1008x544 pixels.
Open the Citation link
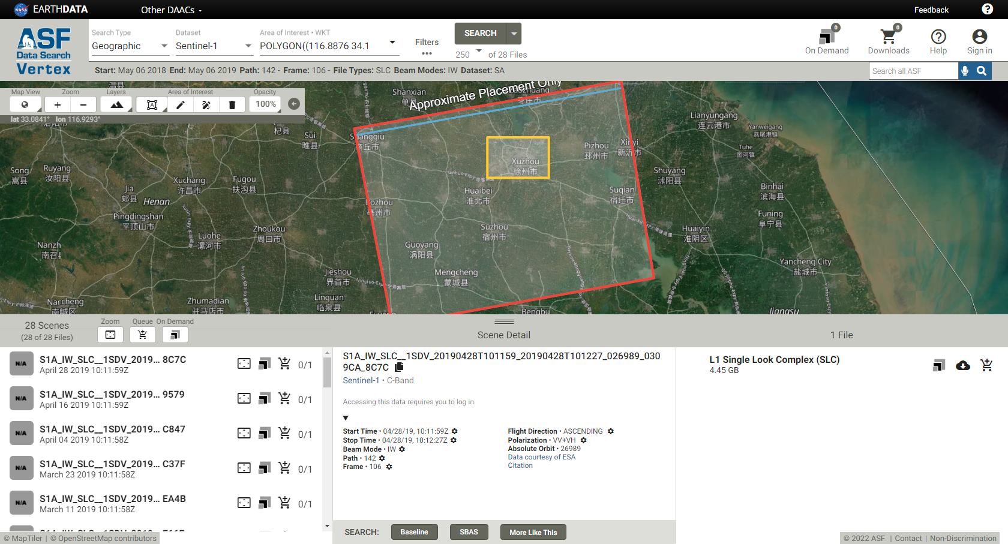[x=520, y=465]
